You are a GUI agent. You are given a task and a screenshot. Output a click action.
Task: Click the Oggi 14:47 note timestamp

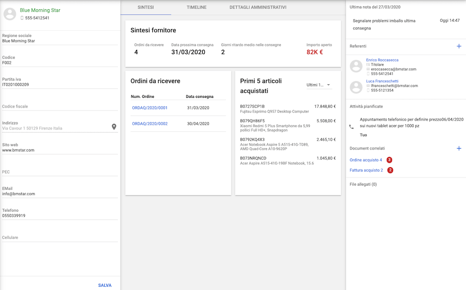450,20
